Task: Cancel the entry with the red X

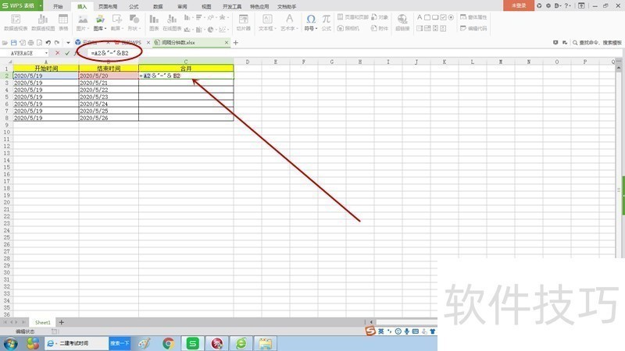Action: click(x=57, y=52)
